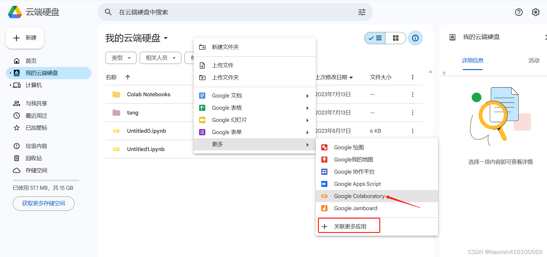The width and height of the screenshot is (547, 257).
Task: Open the 相关人员 filter dropdown
Action: coord(160,58)
